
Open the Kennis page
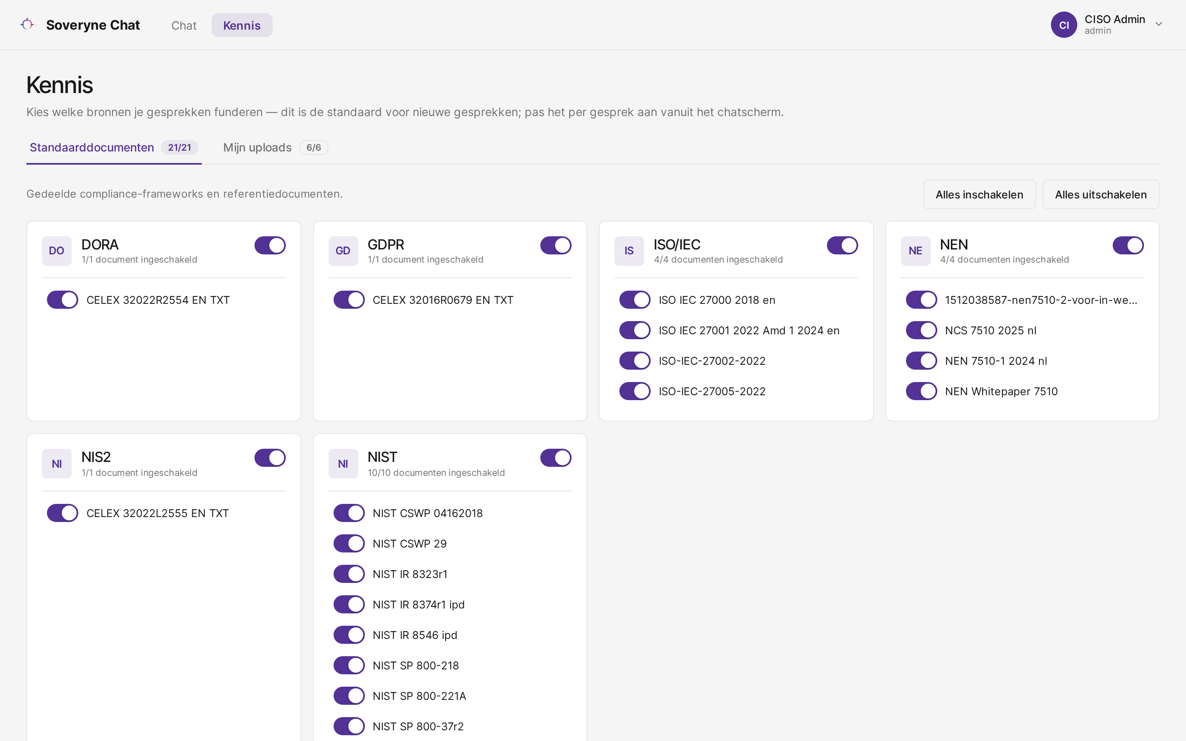coord(242,26)
